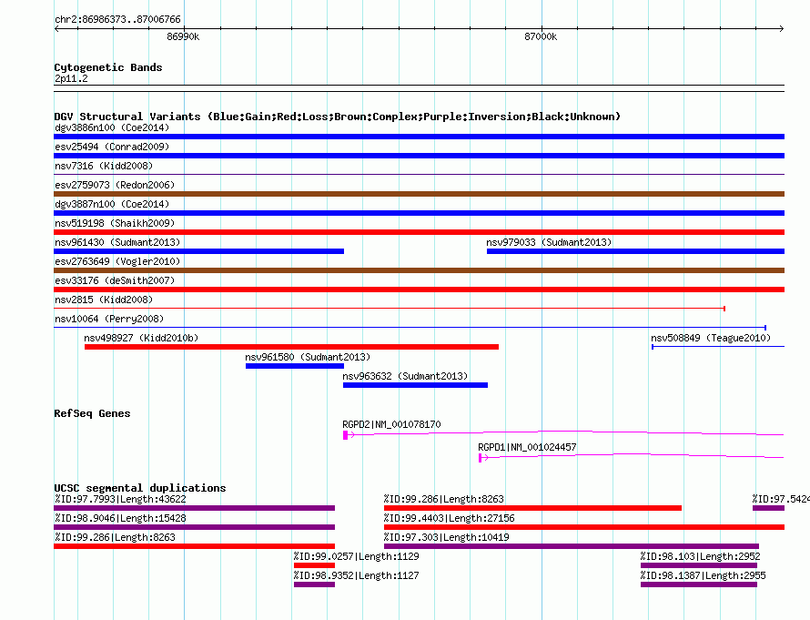The width and height of the screenshot is (810, 620).
Task: Click the RGPD1 gene start exon marker
Action: pos(480,458)
